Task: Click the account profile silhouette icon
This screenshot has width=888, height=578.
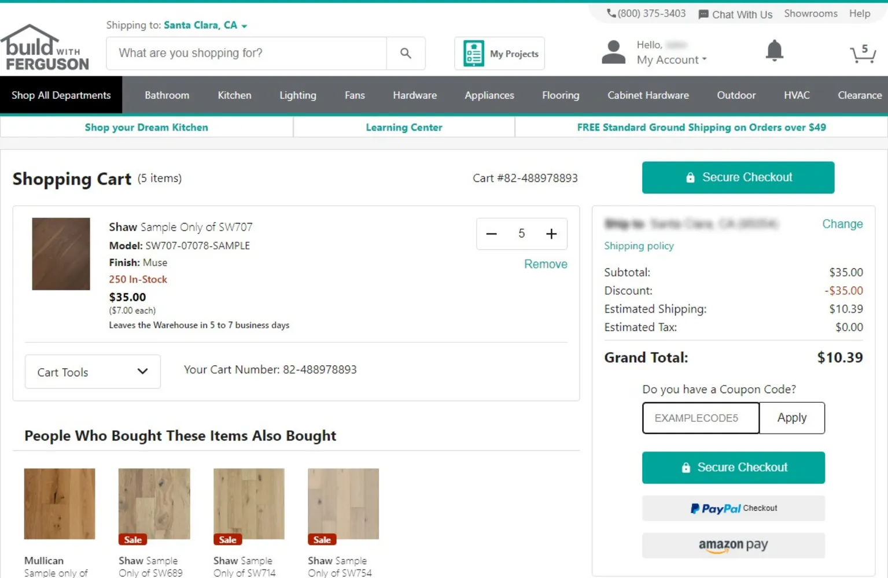Action: 613,53
